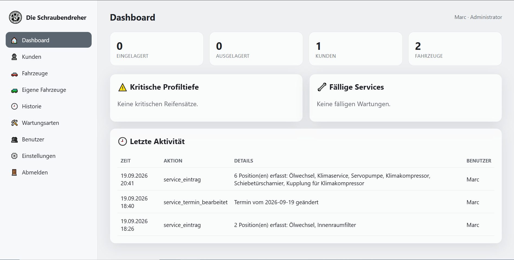514x260 pixels.
Task: Click the door icon beside Abmelden
Action: (14, 173)
